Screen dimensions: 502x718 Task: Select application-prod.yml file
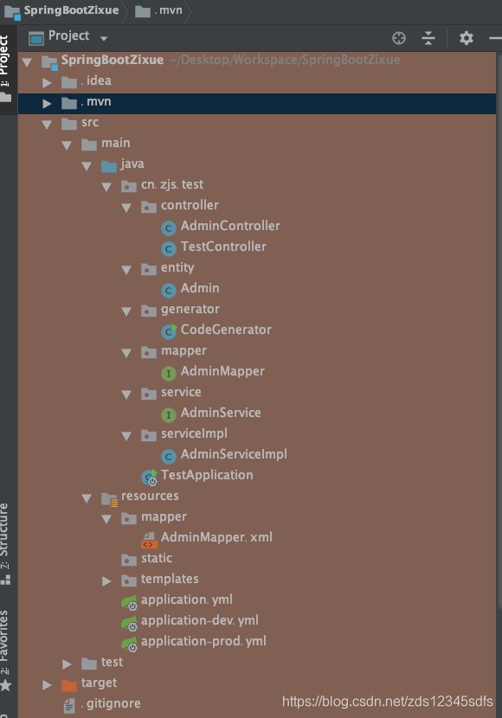pyautogui.click(x=203, y=642)
